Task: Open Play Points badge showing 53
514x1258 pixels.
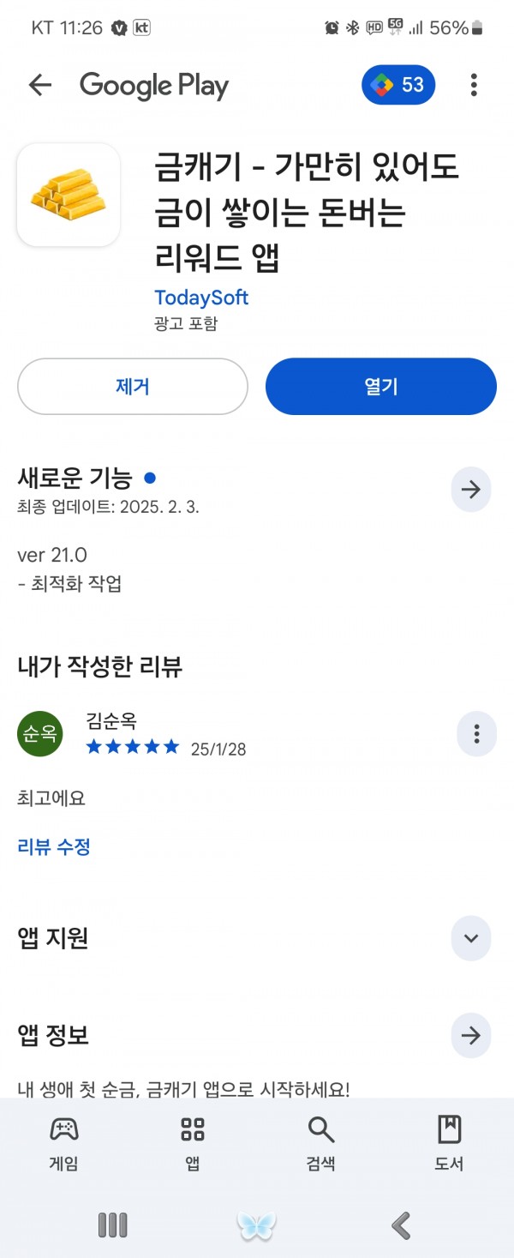Action: click(398, 85)
